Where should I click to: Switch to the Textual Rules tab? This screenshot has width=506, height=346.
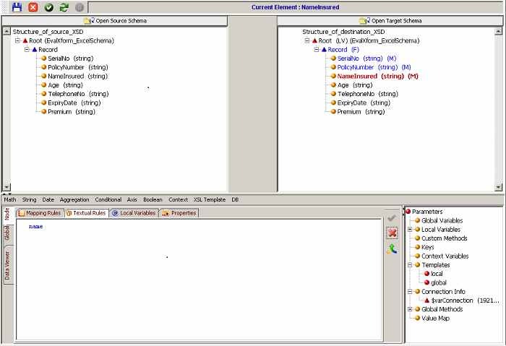tap(86, 213)
